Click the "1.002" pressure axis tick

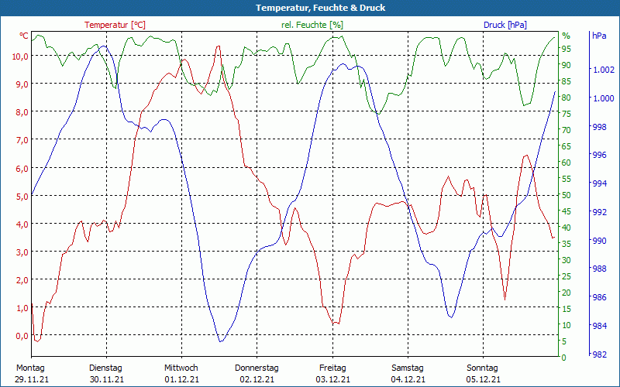[x=602, y=70]
